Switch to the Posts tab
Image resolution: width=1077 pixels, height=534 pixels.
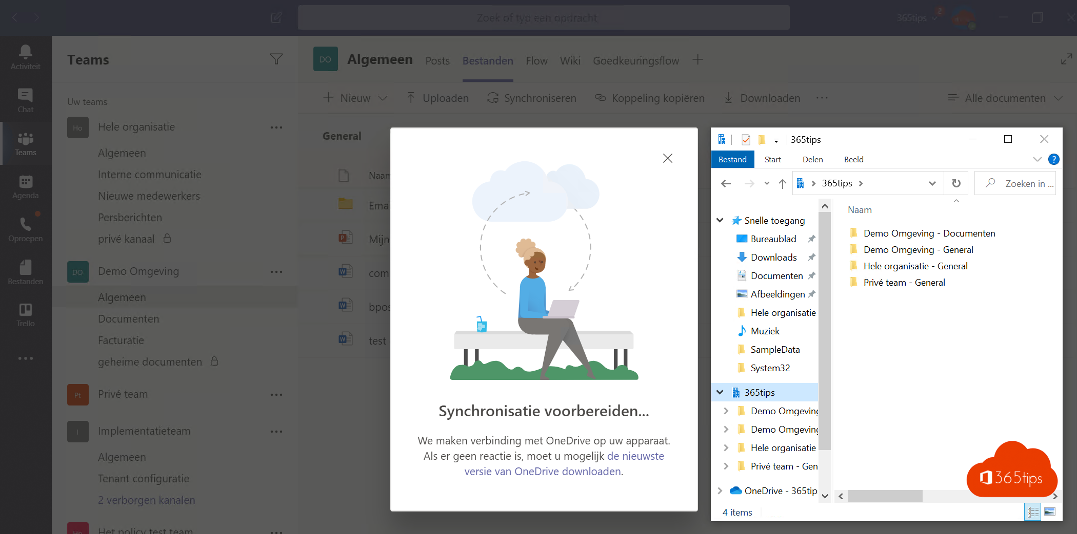coord(437,60)
